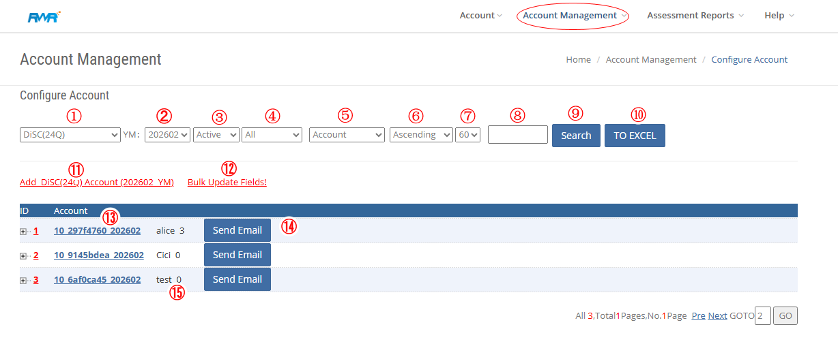Open the YM 202602 dropdown
Viewport: 838px width, 344px height.
167,135
